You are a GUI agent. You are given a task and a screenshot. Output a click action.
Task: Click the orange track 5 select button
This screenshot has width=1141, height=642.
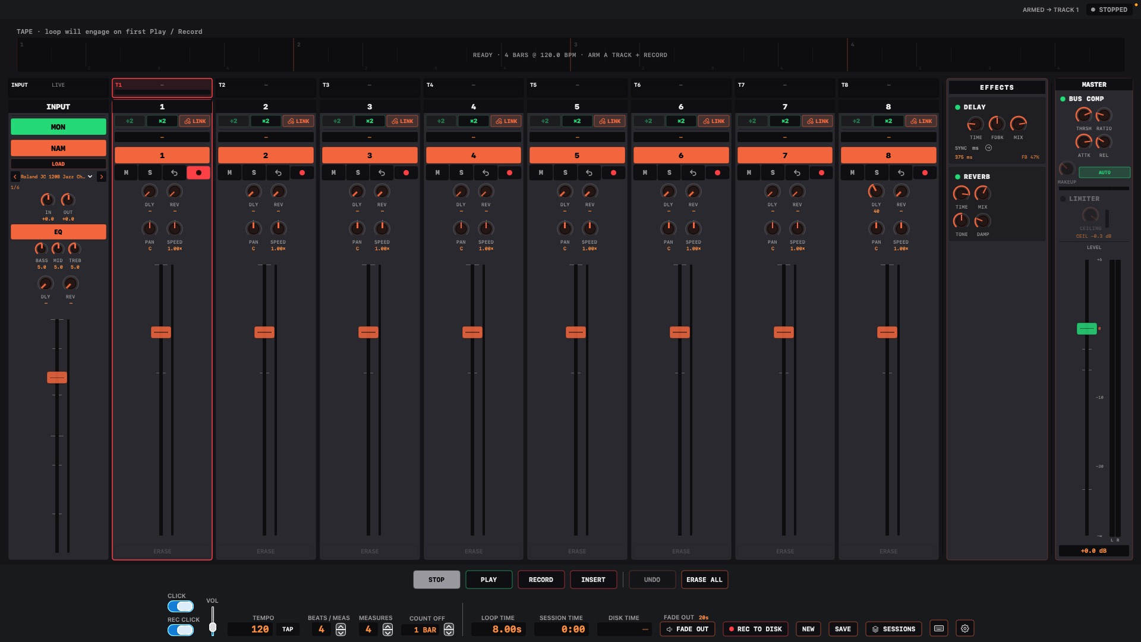(x=577, y=155)
